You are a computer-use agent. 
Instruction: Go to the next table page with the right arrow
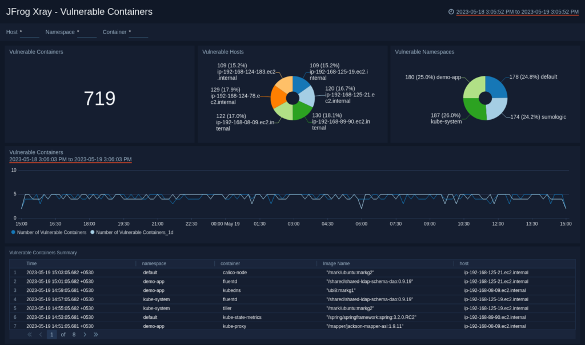[85, 335]
